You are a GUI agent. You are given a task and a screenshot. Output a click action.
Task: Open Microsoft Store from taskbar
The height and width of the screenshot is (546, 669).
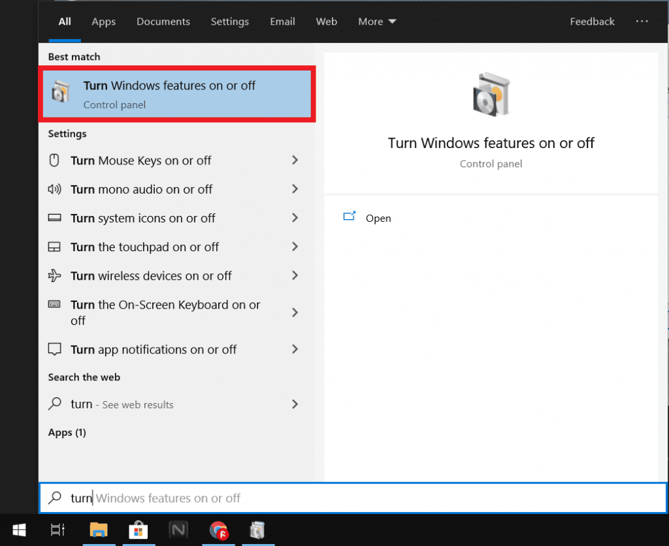pyautogui.click(x=139, y=530)
